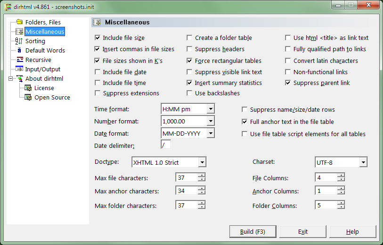Click the Input/Output arrow icon
This screenshot has height=245, width=383.
point(19,69)
